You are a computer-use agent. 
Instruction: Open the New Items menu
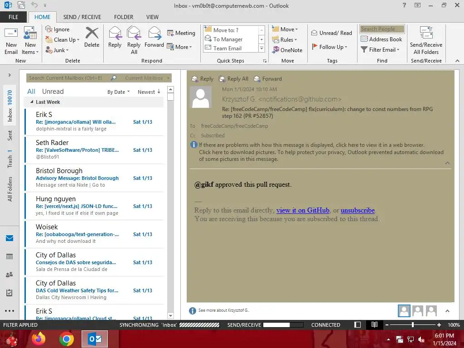tap(30, 41)
